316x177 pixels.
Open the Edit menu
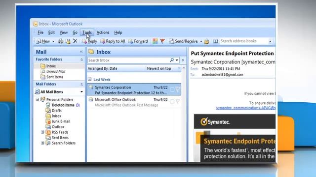point(51,32)
